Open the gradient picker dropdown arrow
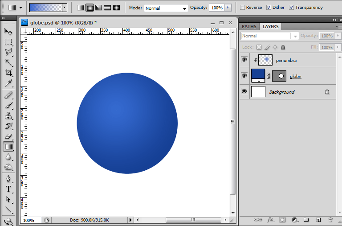 coord(65,8)
